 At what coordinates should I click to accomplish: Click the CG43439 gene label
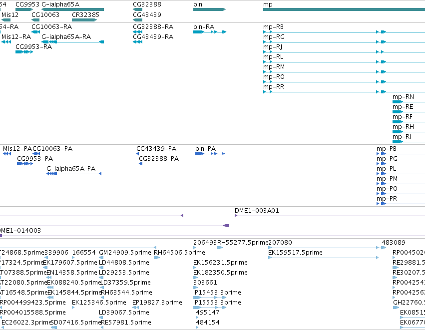pos(147,15)
